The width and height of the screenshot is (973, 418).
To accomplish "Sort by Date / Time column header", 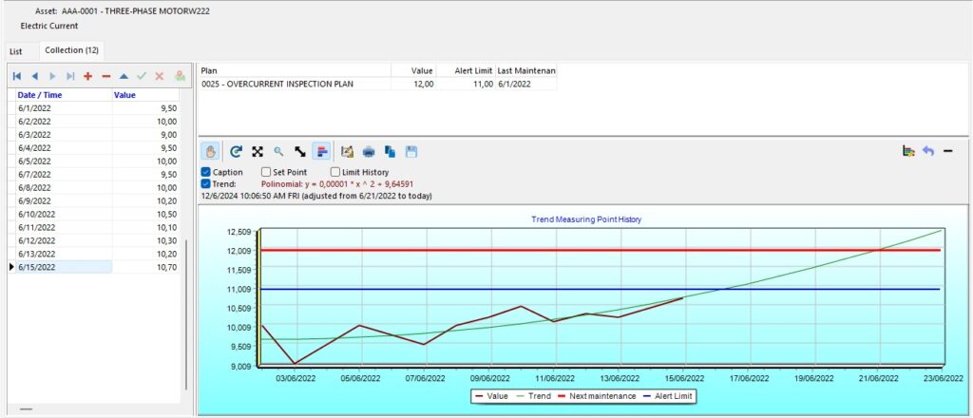I will pyautogui.click(x=64, y=95).
